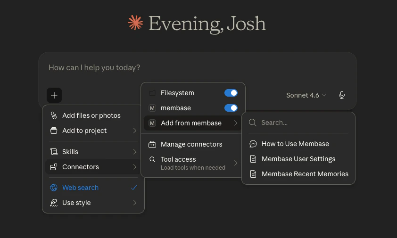Expand the Skills submenu chevron

coord(135,152)
